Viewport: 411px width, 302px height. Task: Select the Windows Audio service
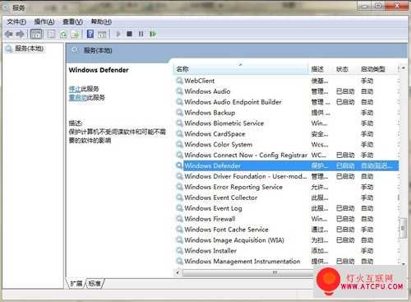tap(286, 91)
